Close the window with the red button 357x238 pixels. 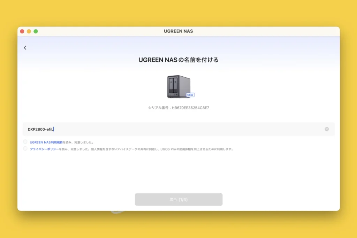[22, 31]
